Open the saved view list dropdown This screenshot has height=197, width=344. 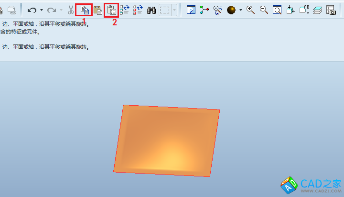click(x=304, y=10)
